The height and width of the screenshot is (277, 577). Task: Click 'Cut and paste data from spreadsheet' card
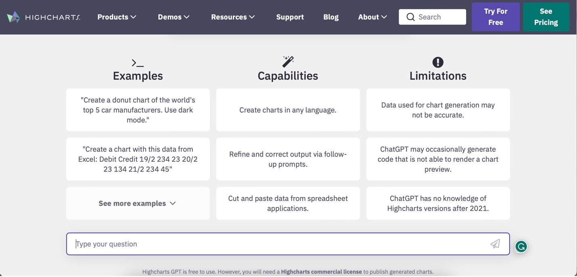click(x=288, y=203)
